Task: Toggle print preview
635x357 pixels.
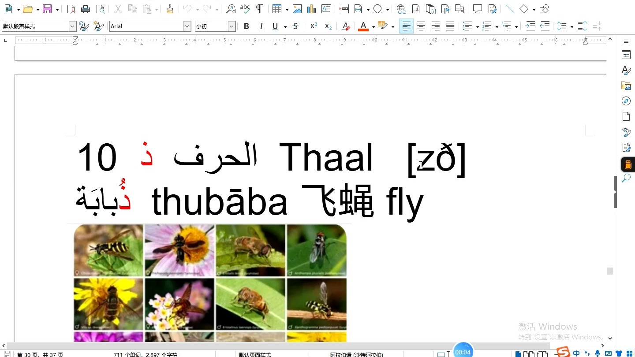Action: (101, 9)
